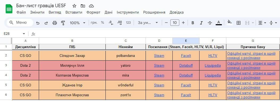Viewport: 280px width, 101px height.
Task: Check cloud save status icon
Action: pyautogui.click(x=91, y=6)
